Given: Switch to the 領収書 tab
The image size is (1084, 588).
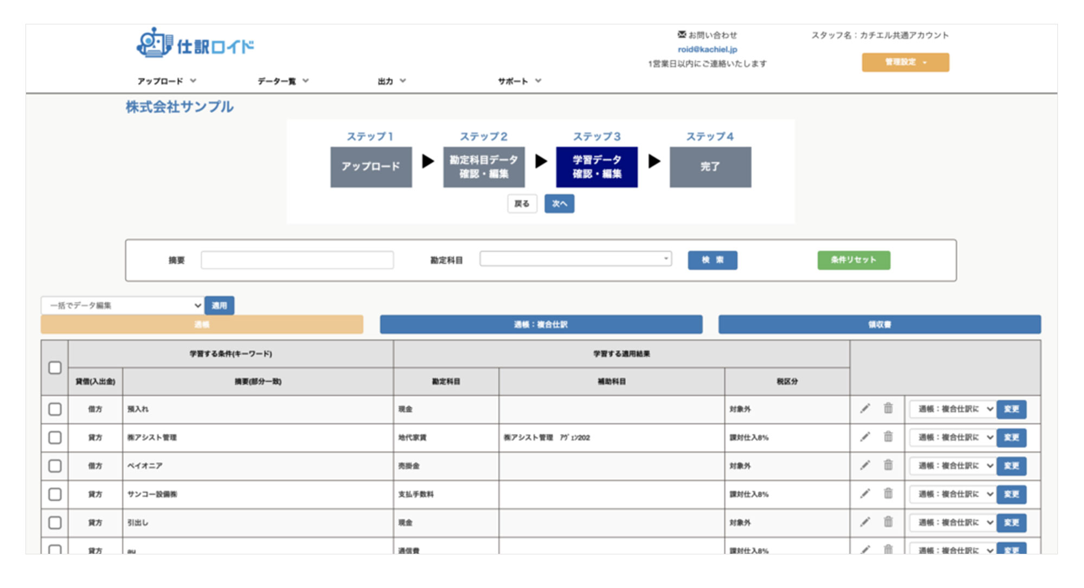Looking at the screenshot, I should point(879,325).
